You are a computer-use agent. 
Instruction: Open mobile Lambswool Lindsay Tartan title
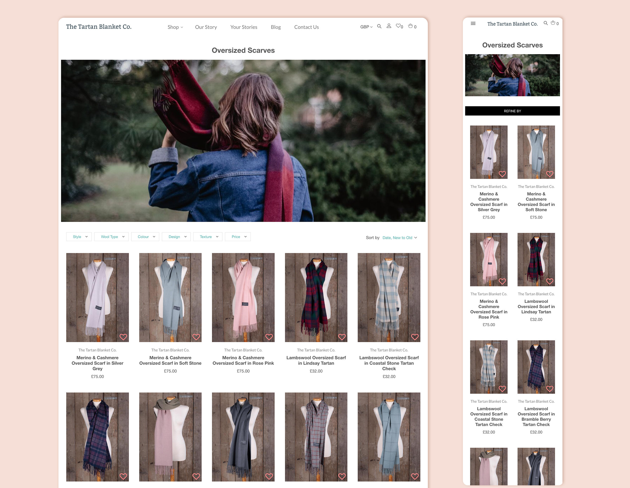(536, 307)
